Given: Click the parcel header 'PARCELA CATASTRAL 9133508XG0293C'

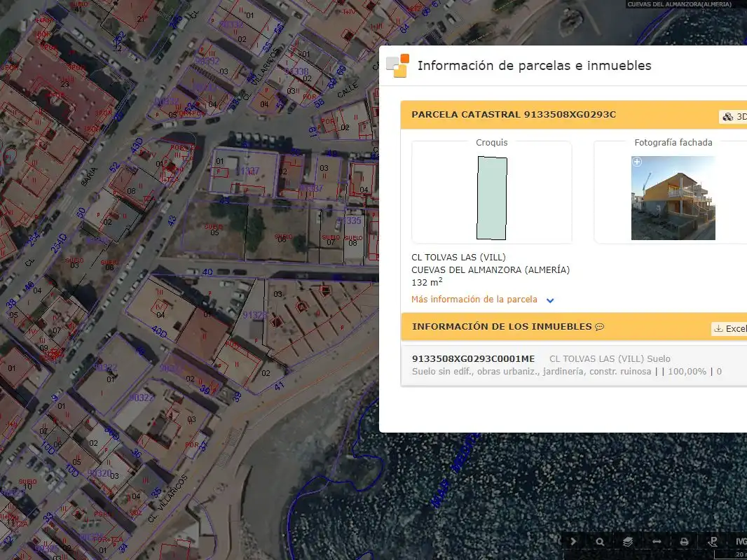Looking at the screenshot, I should 514,115.
